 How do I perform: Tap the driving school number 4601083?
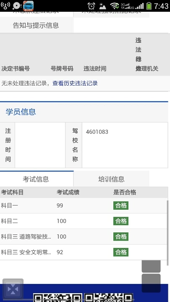(97, 132)
